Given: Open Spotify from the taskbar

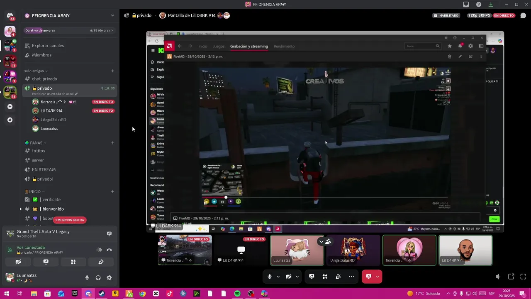Looking at the screenshot, I should pos(237,294).
